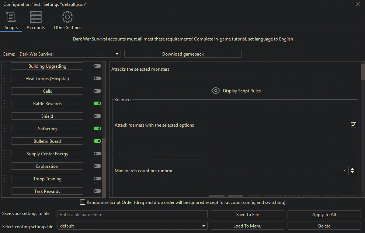Enable Randomize Script Order checkbox

83,202
